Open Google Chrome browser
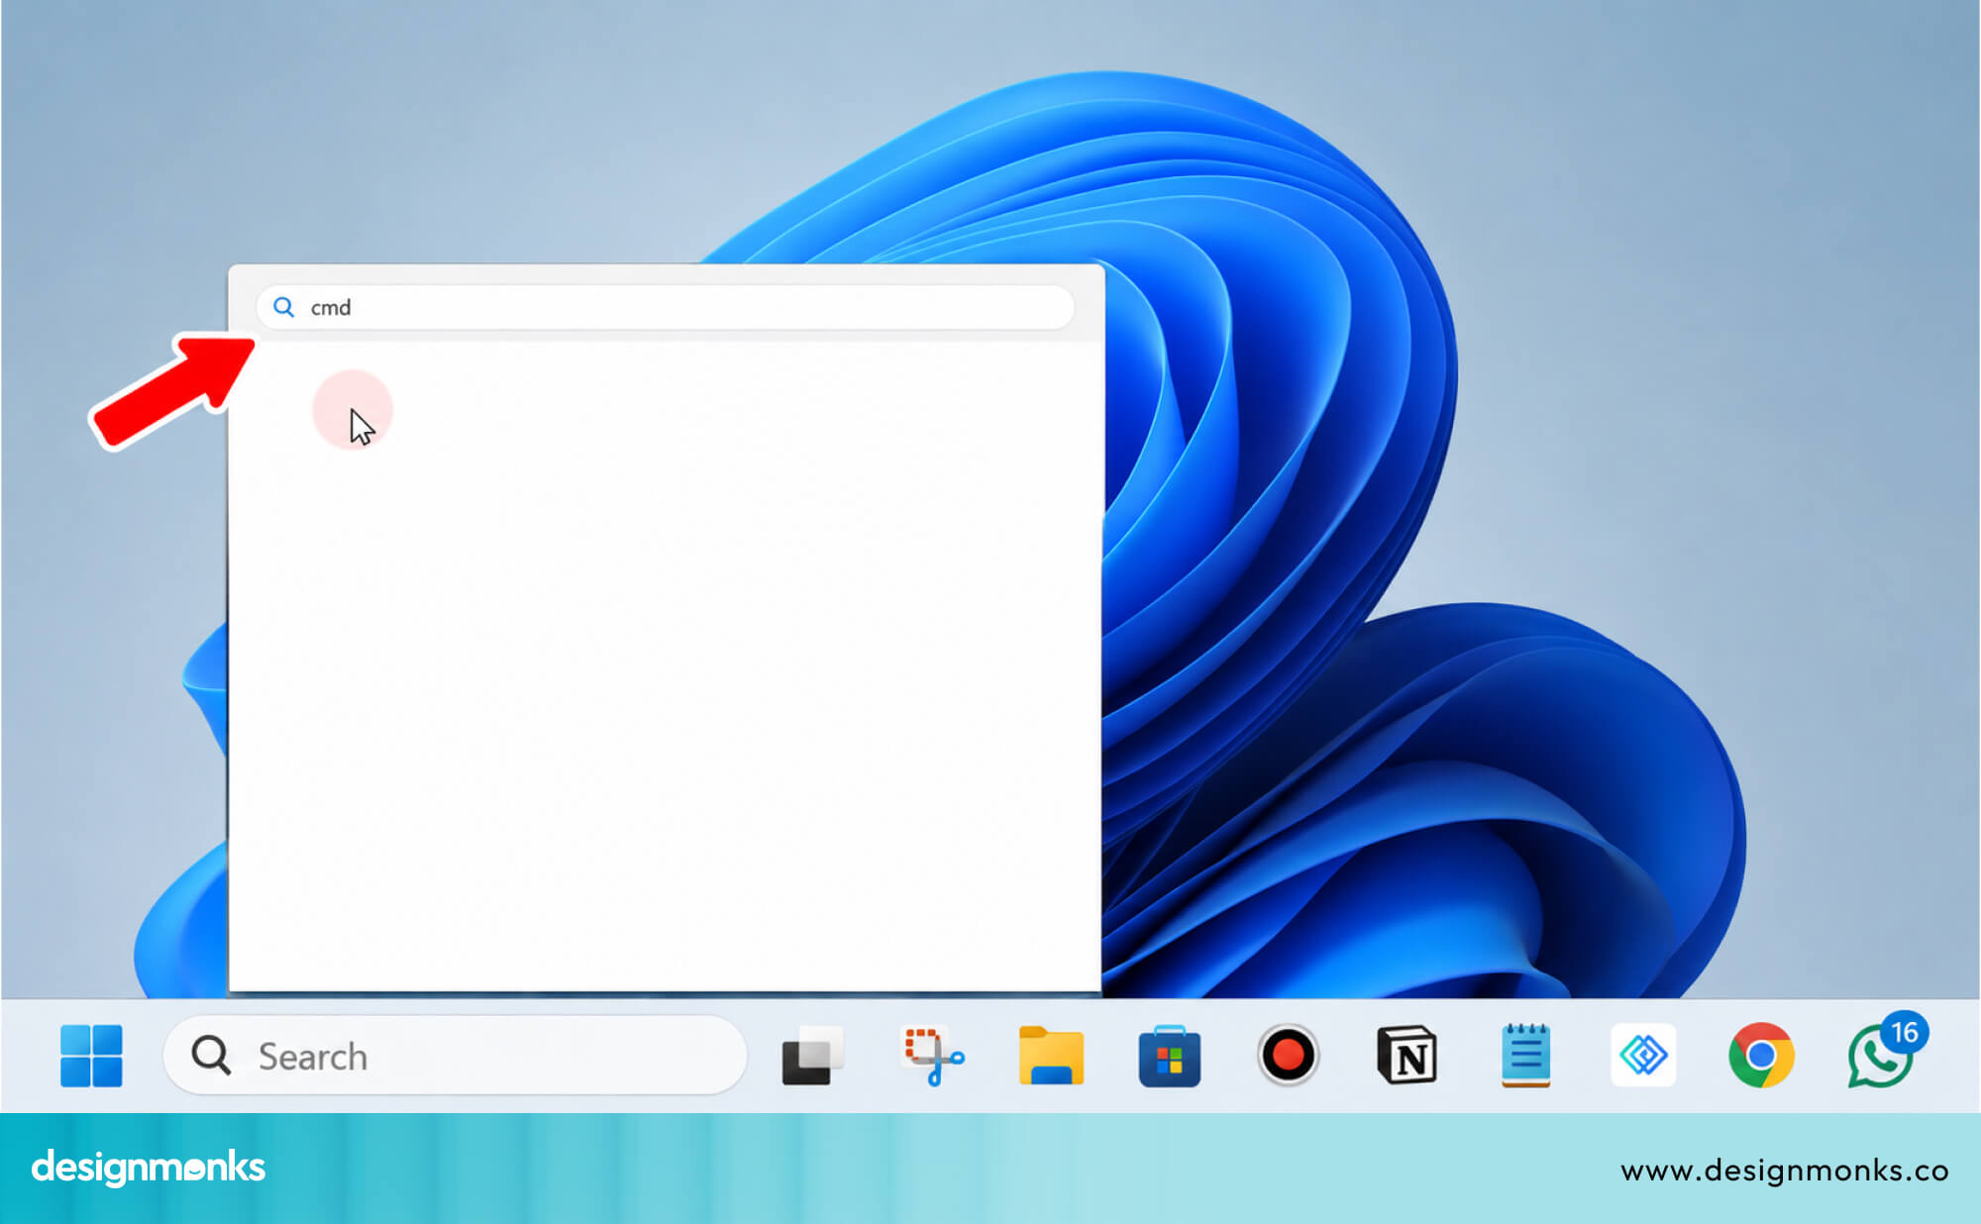Screen dimensions: 1981x1224 1761,1056
